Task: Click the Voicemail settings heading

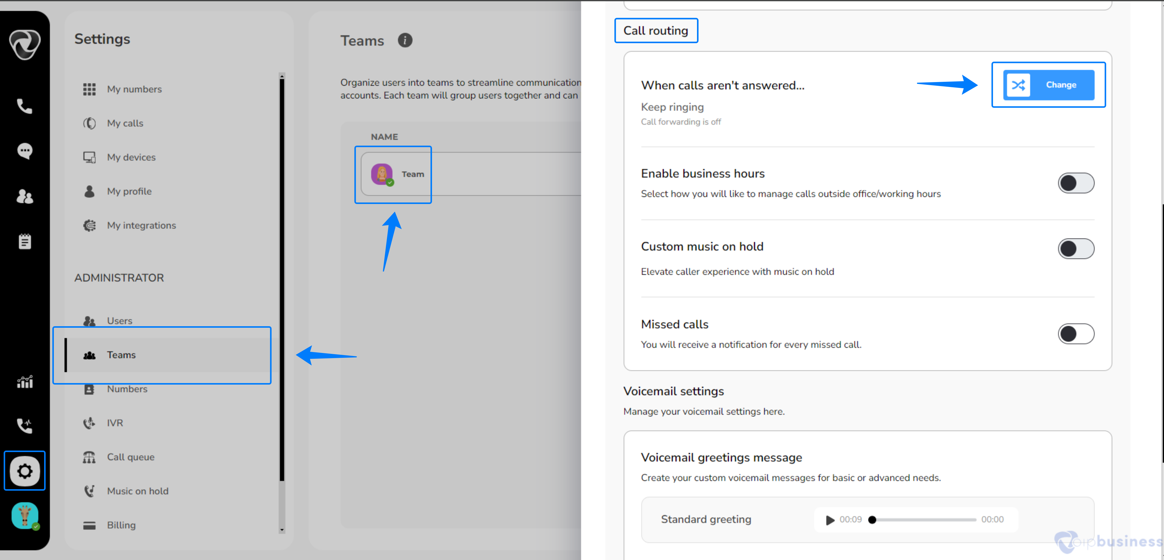Action: (673, 391)
